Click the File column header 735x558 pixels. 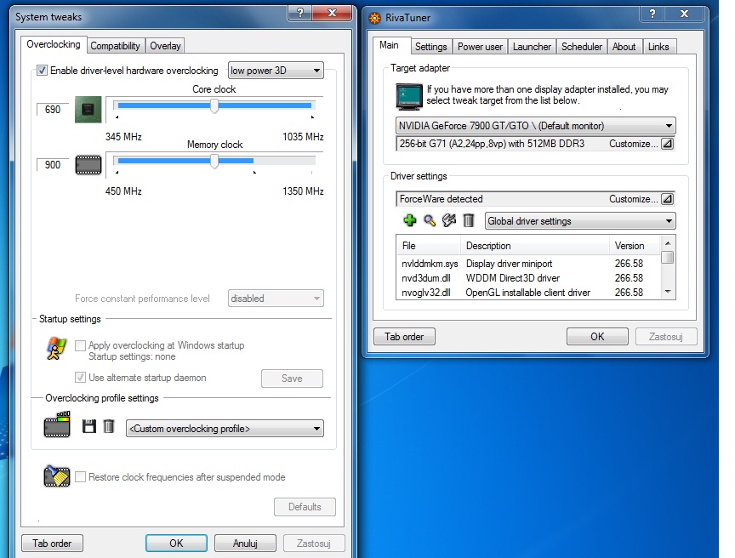pos(429,246)
